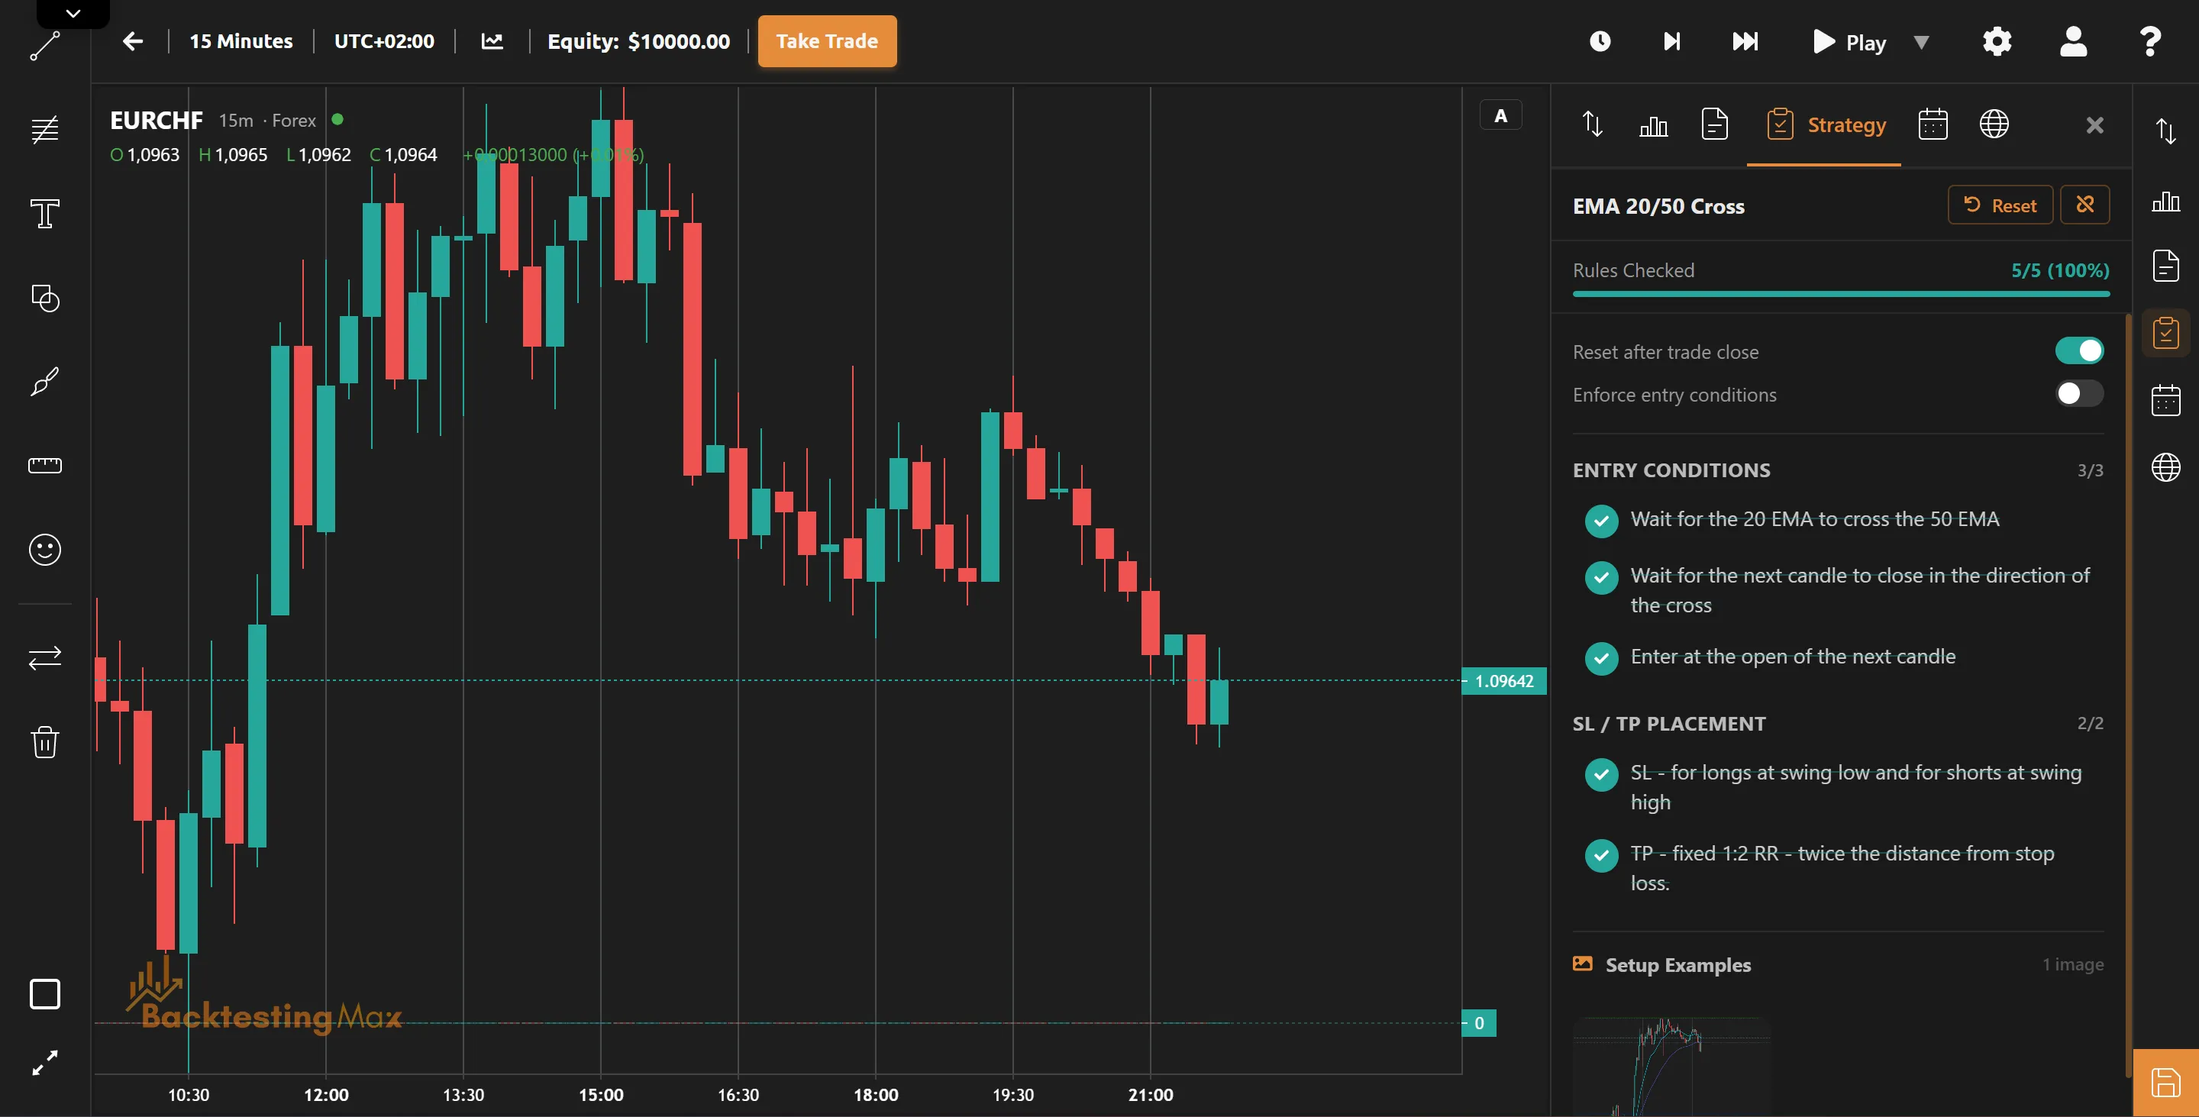Uncheck the TP fixed 1:2 RR rule
Image resolution: width=2199 pixels, height=1117 pixels.
(x=1601, y=855)
